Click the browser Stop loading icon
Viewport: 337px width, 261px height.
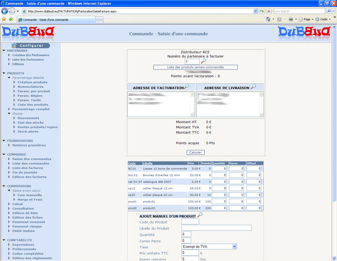[268, 11]
